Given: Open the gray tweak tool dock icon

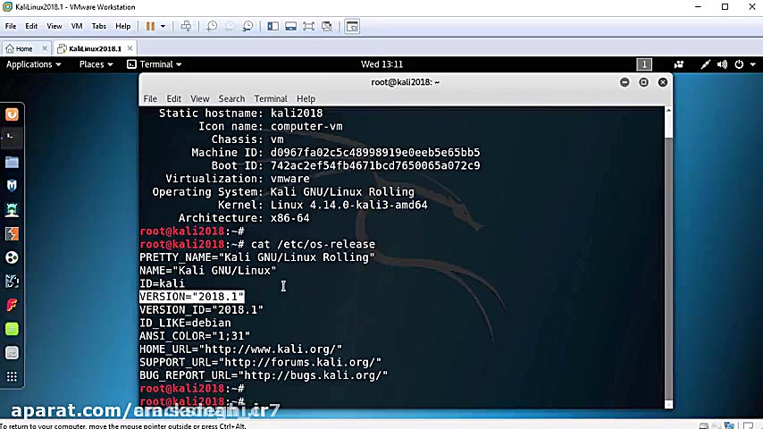Looking at the screenshot, I should coord(12,353).
